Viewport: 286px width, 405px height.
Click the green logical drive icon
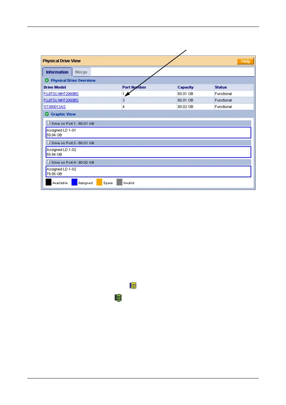(x=118, y=297)
